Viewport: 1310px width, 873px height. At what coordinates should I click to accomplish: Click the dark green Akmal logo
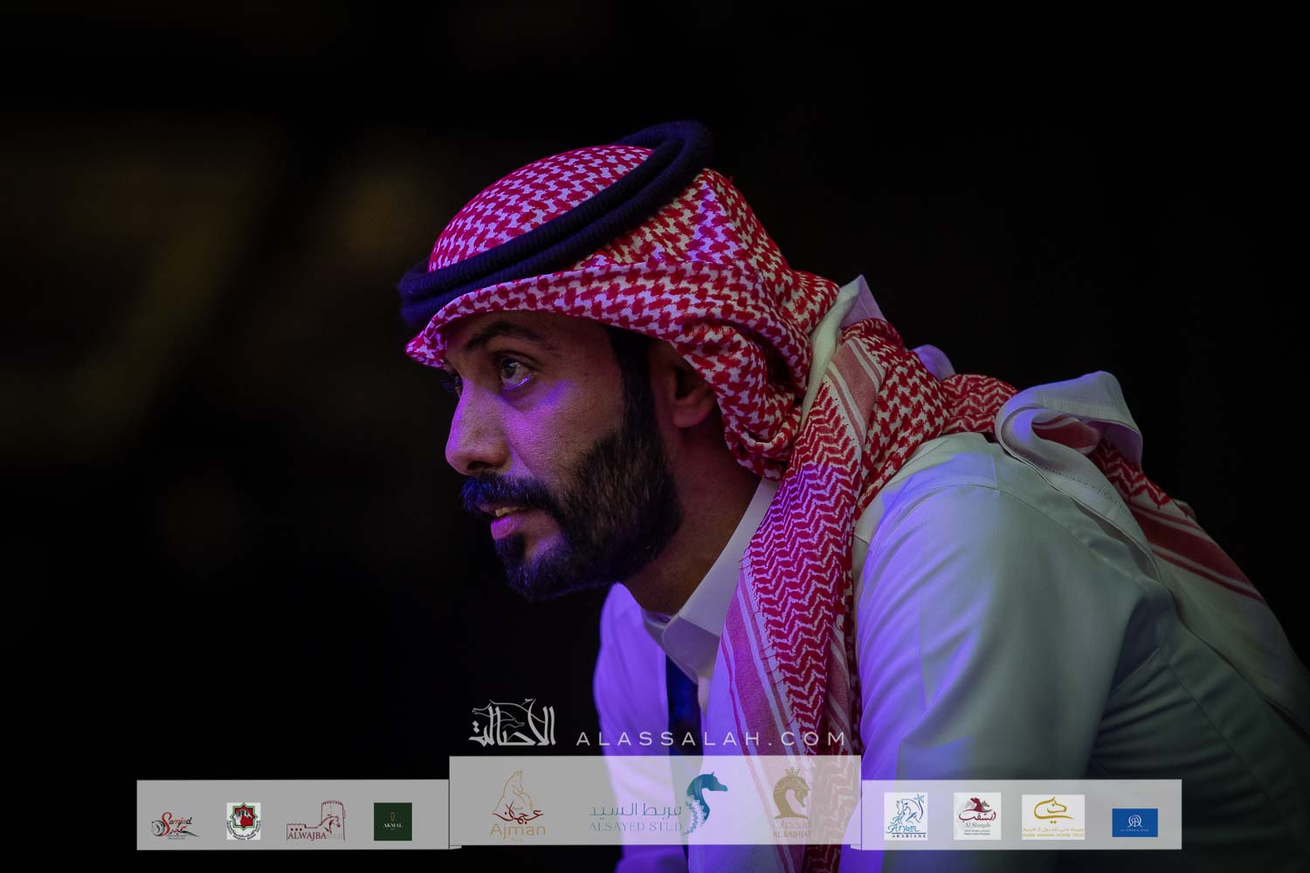[x=392, y=821]
